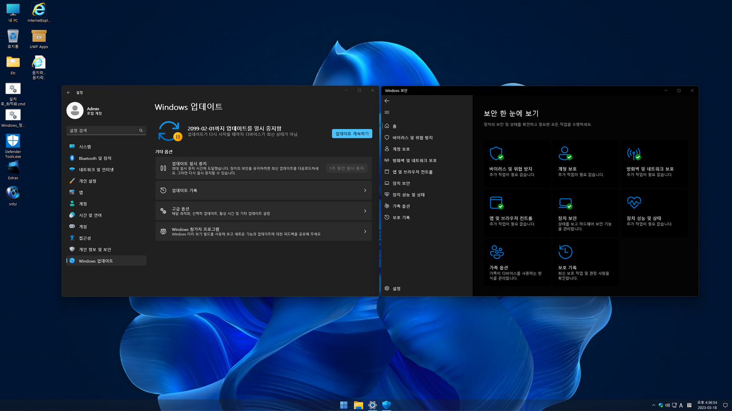Viewport: 732px width, 411px height.
Task: Select 개인 설정 in sidebar
Action: 106,181
